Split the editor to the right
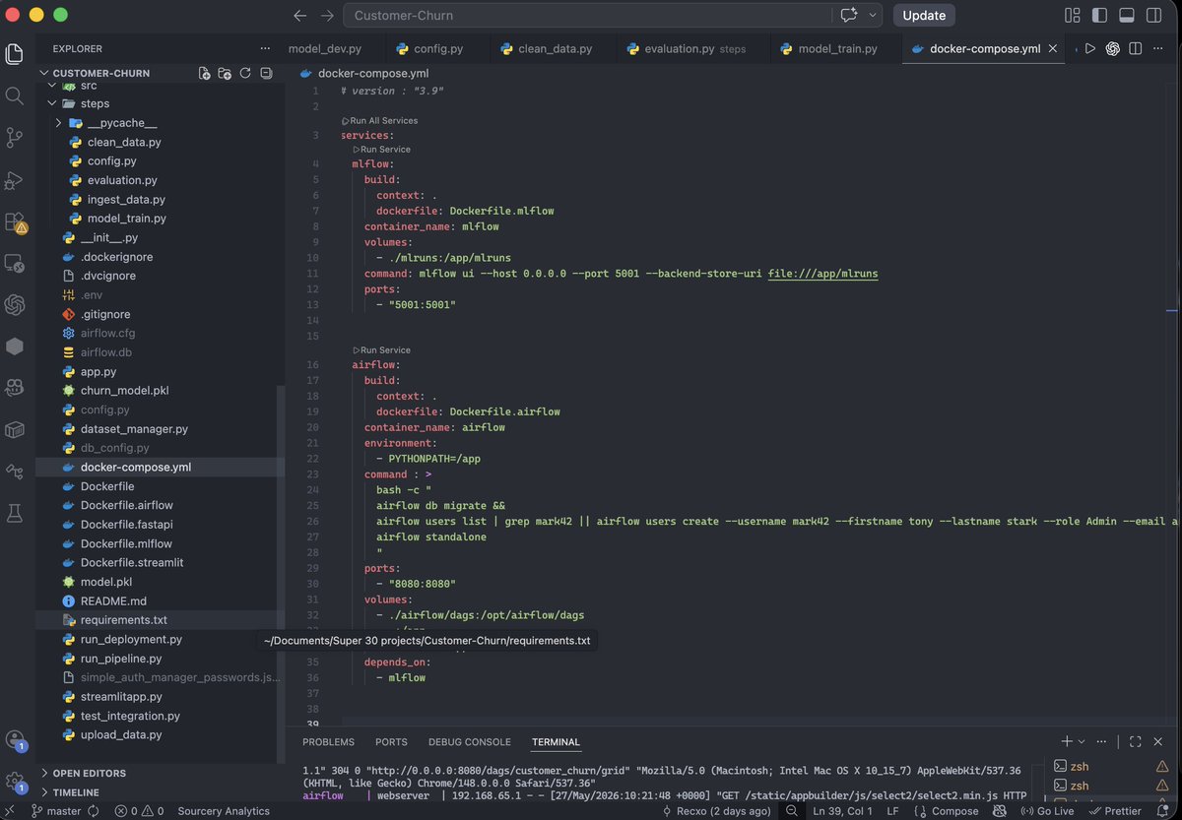 [x=1136, y=48]
